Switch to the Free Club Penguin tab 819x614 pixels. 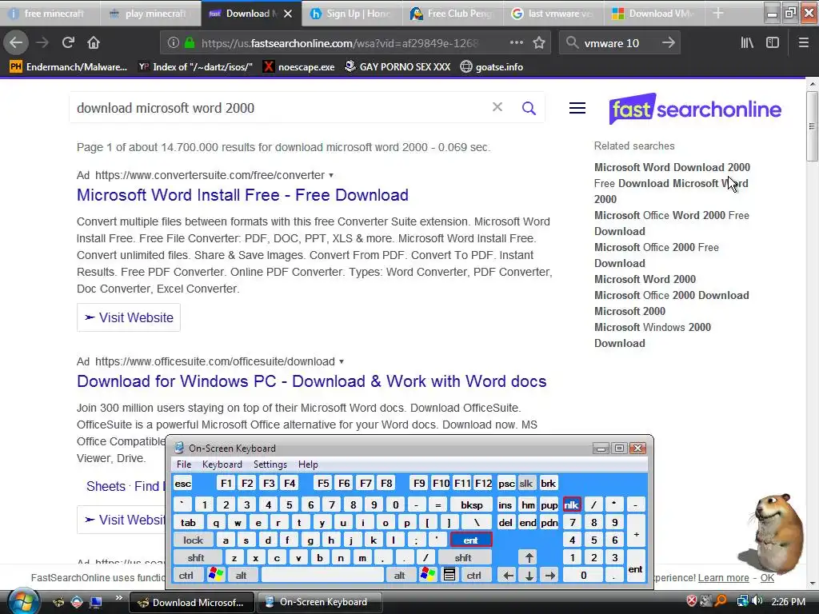pyautogui.click(x=453, y=14)
